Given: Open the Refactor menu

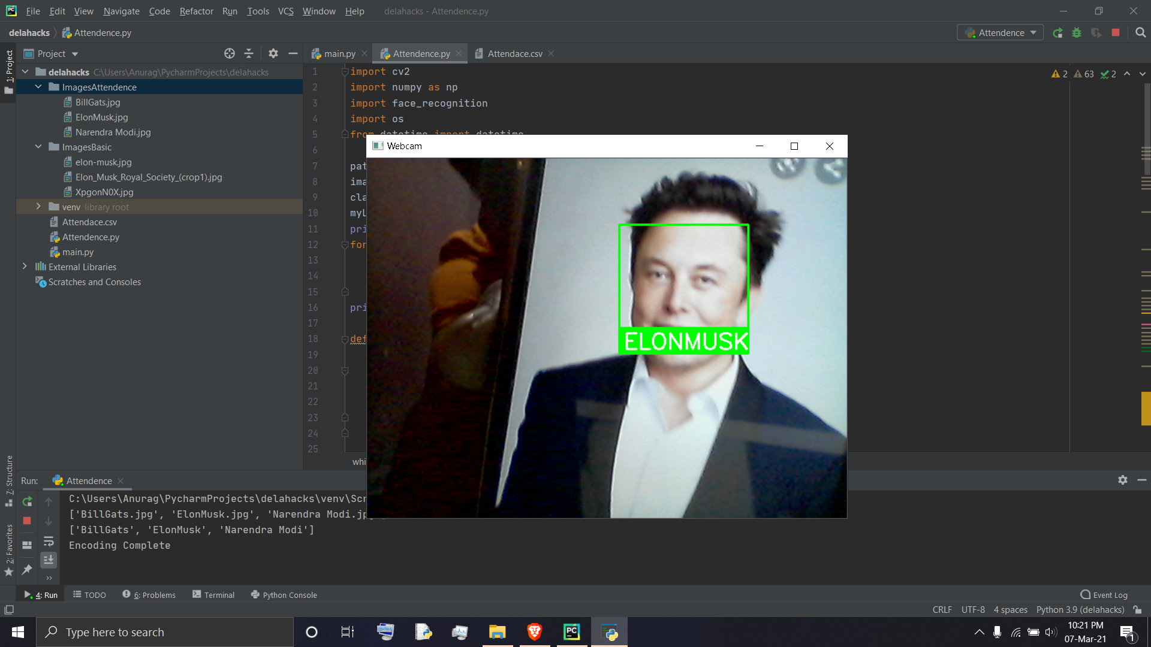Looking at the screenshot, I should (196, 11).
